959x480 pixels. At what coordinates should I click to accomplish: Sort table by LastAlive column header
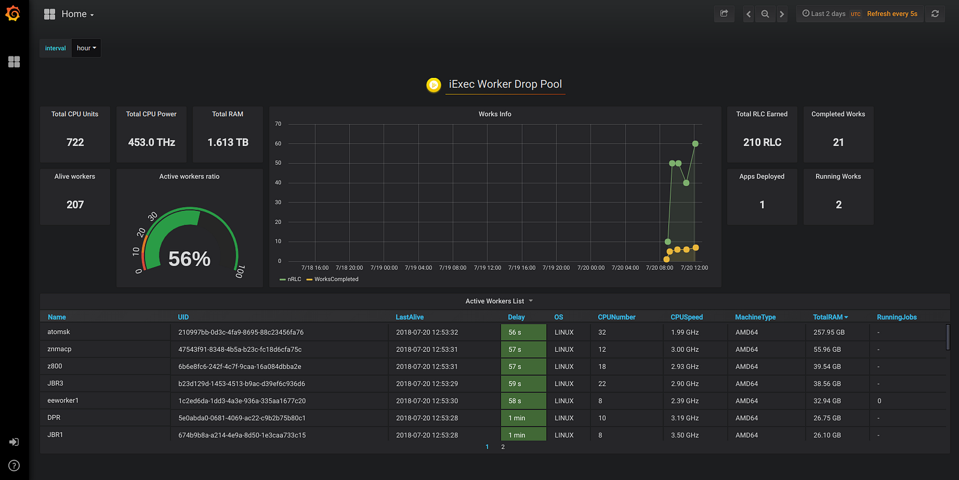pos(410,317)
